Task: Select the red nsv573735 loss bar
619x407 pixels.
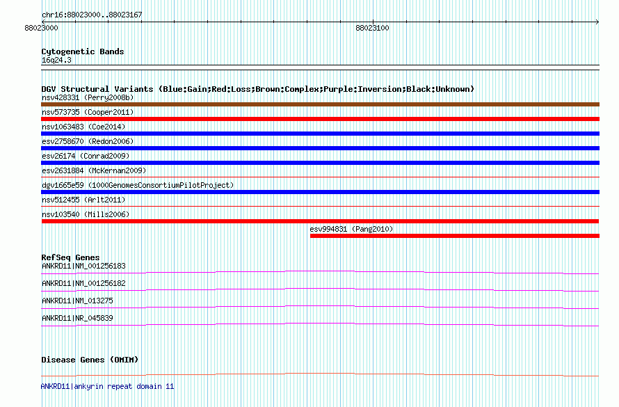Action: pyautogui.click(x=320, y=119)
